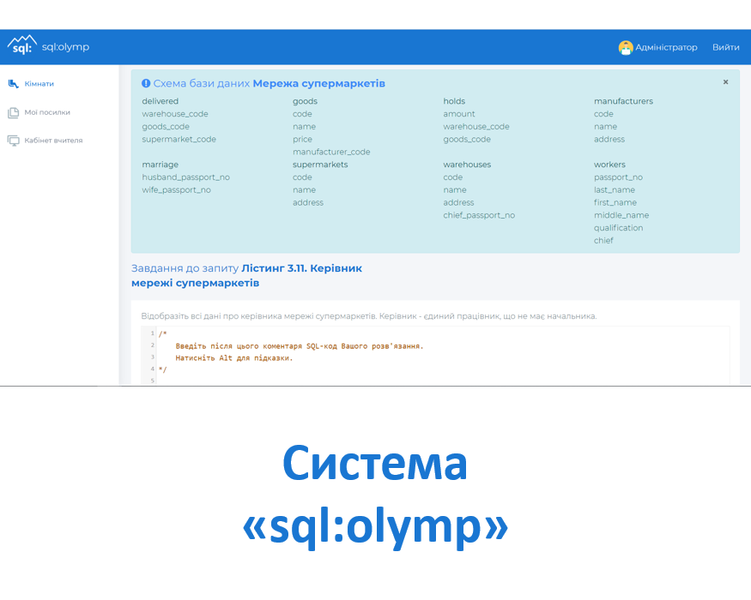The width and height of the screenshot is (751, 600).
Task: Click the Вийти logout link
Action: click(725, 47)
